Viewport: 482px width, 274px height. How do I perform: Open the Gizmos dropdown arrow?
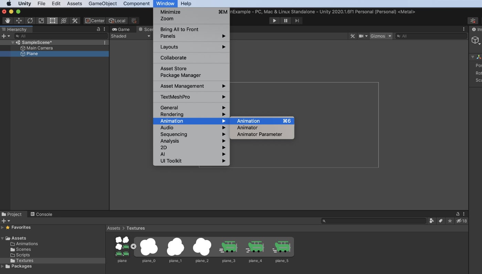click(x=390, y=36)
